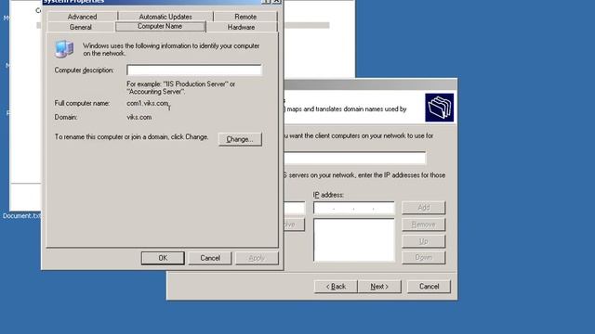
Task: Cancel the DNS wizard
Action: [429, 287]
